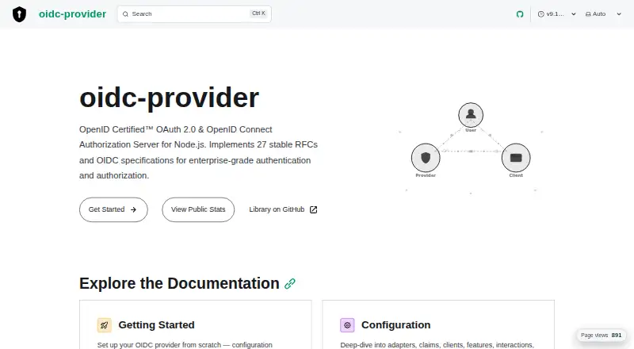The width and height of the screenshot is (634, 349).
Task: Open the v9.1 version dropdown
Action: [557, 14]
